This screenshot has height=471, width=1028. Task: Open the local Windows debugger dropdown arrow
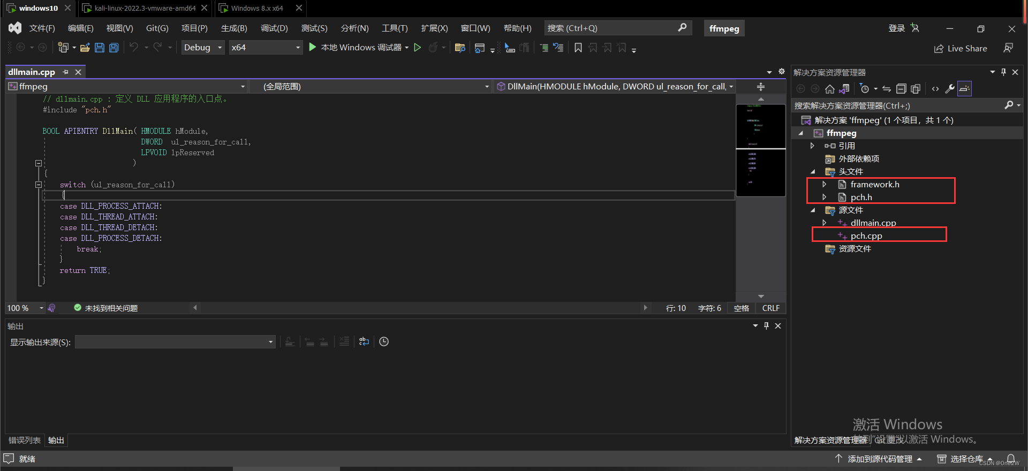(407, 48)
